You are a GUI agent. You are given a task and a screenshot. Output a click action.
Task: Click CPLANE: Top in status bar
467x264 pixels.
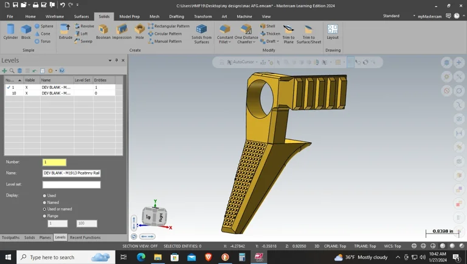point(334,246)
